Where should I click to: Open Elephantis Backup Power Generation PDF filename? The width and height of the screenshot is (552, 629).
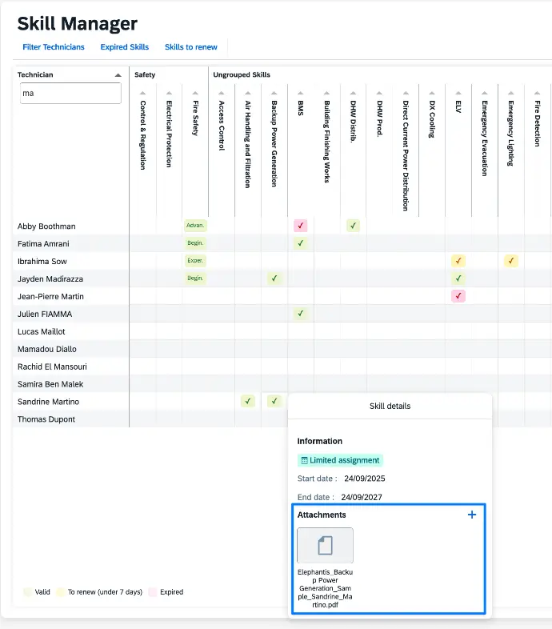(325, 588)
